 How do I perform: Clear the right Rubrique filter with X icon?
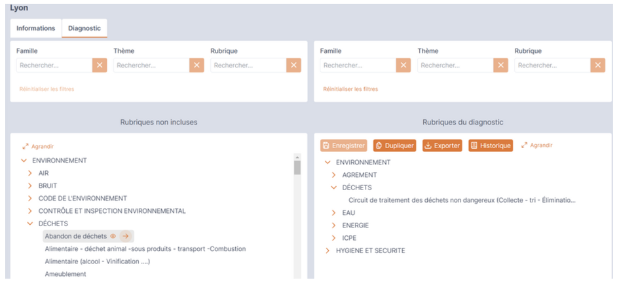(x=597, y=66)
